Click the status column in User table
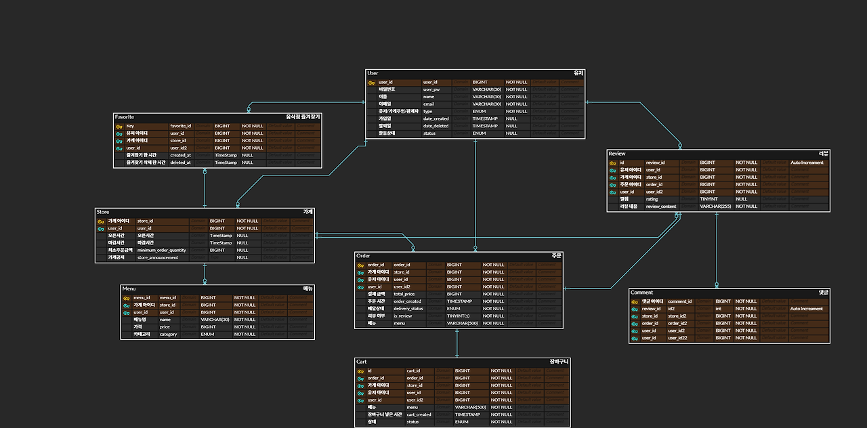 click(429, 133)
